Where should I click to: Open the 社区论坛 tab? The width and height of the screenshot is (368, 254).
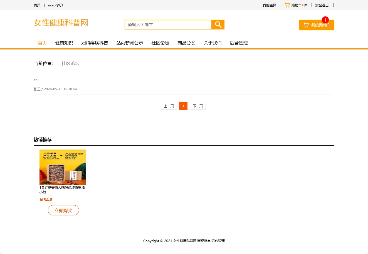click(160, 43)
